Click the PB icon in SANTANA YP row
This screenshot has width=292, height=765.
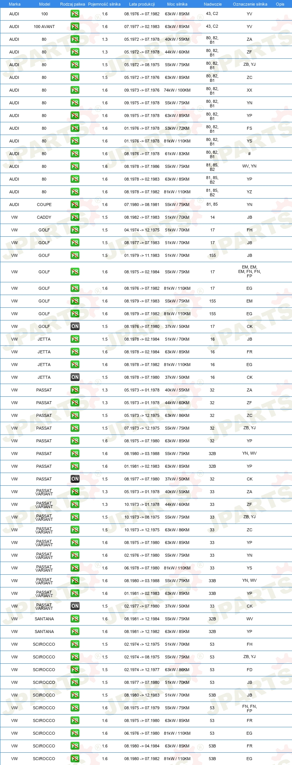(75, 632)
